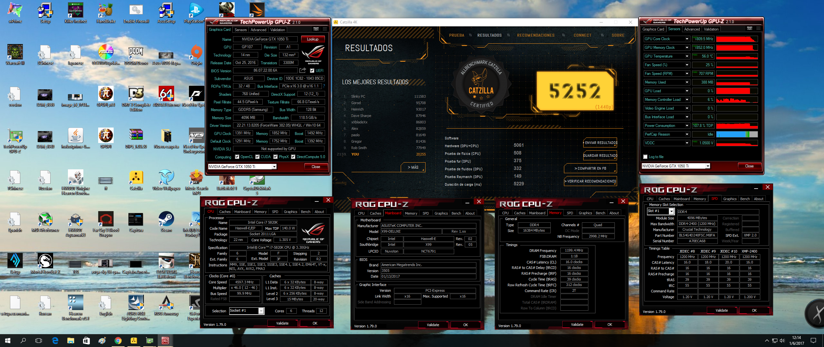Toggle the PhysX computing checkbox

pyautogui.click(x=275, y=157)
